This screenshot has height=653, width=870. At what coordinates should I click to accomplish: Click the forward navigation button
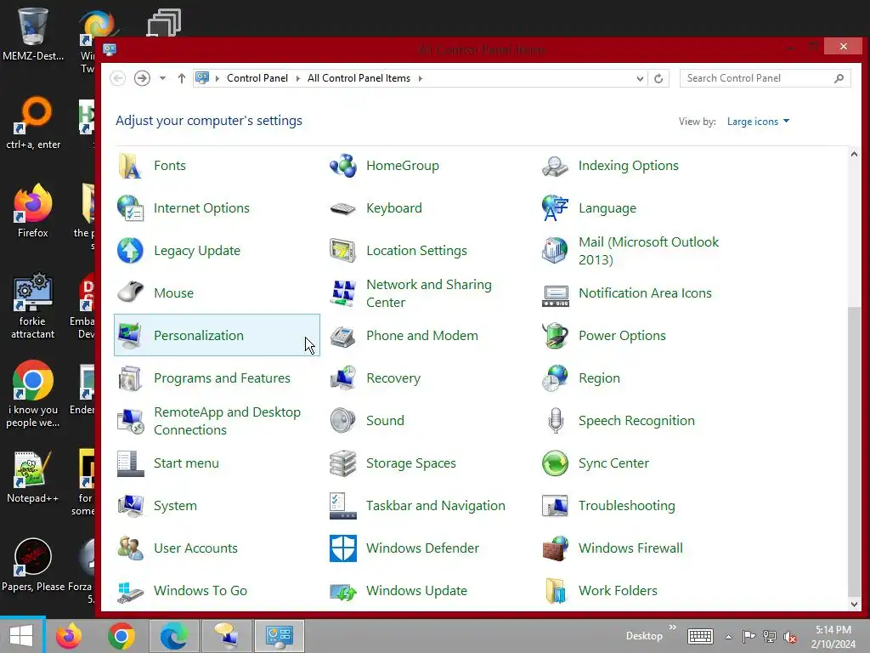[142, 78]
